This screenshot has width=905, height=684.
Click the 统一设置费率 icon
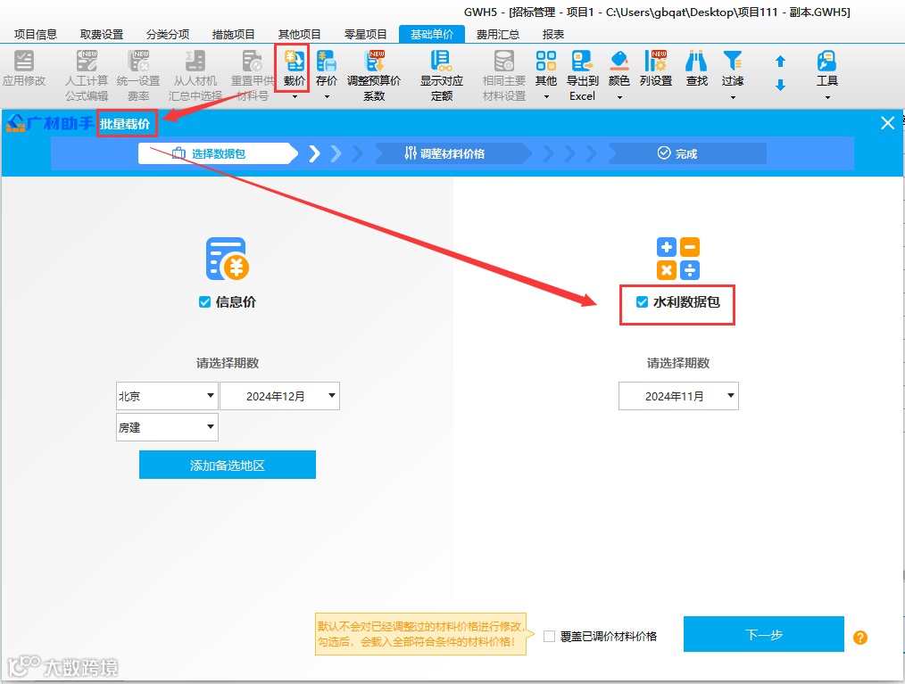[x=138, y=61]
